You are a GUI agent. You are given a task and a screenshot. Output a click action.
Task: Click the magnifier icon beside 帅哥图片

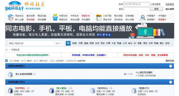pos(142,18)
